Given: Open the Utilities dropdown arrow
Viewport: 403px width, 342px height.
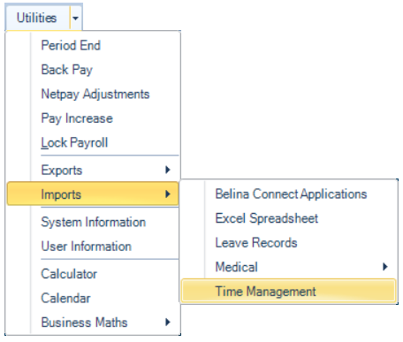Looking at the screenshot, I should tap(75, 18).
